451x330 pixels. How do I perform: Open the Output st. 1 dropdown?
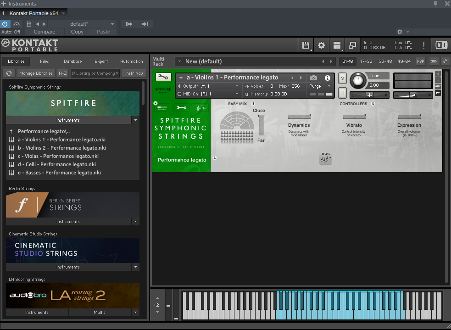pos(237,86)
